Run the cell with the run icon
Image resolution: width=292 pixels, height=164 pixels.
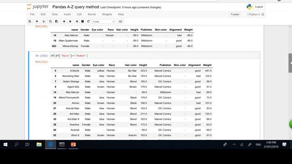tap(77, 21)
